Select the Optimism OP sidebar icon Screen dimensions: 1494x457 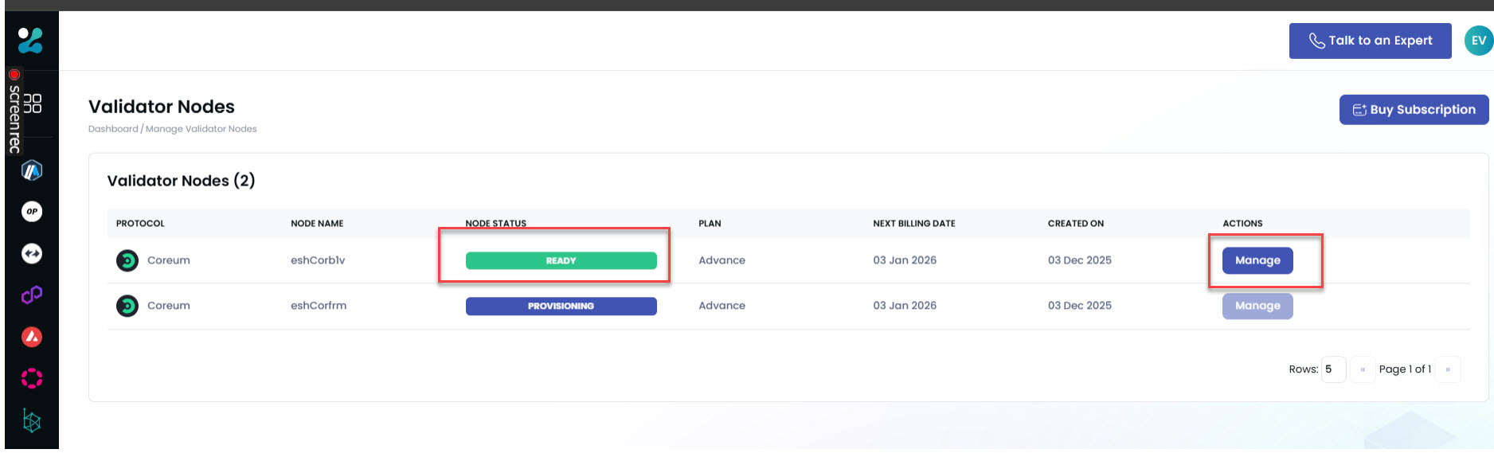click(32, 212)
